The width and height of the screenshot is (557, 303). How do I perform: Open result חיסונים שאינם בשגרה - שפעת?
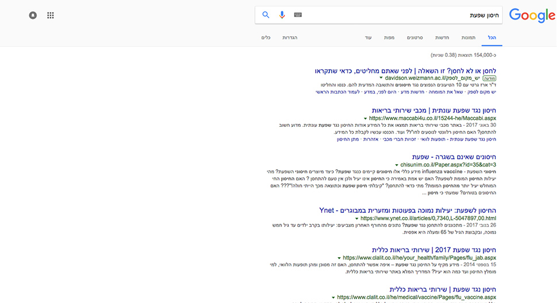[454, 157]
